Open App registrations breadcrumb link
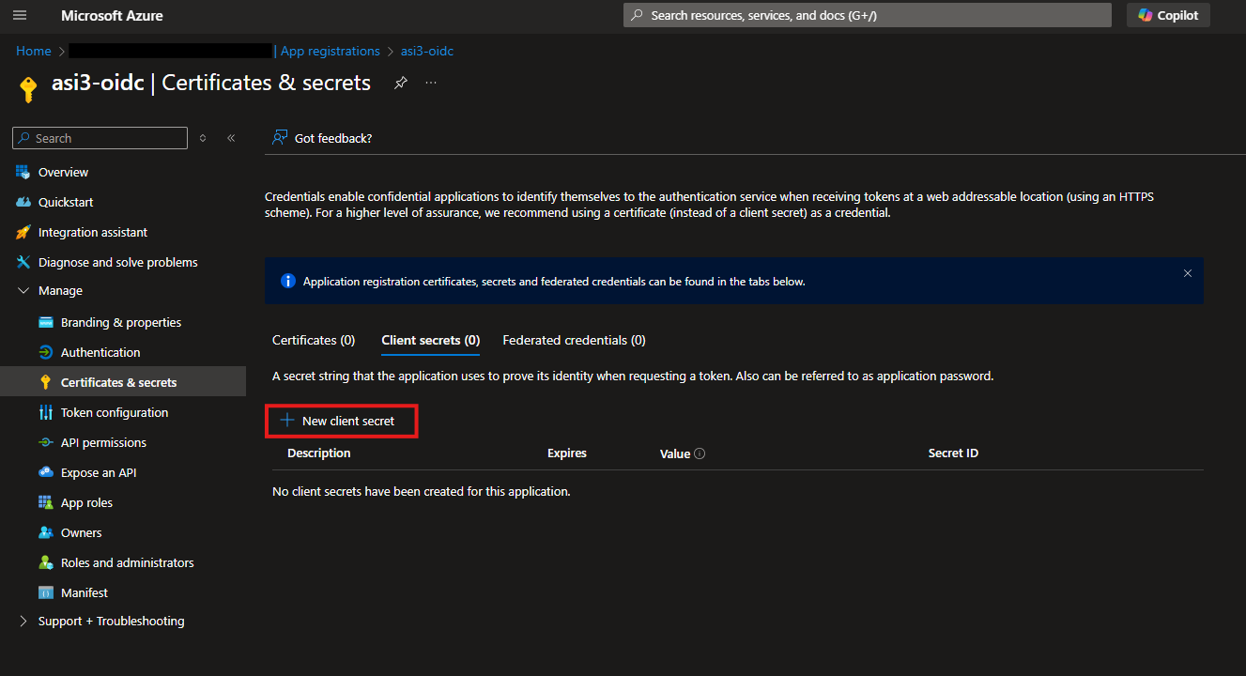 click(331, 51)
